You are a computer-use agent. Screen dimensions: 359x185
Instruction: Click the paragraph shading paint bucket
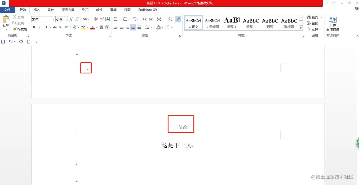click(158, 27)
